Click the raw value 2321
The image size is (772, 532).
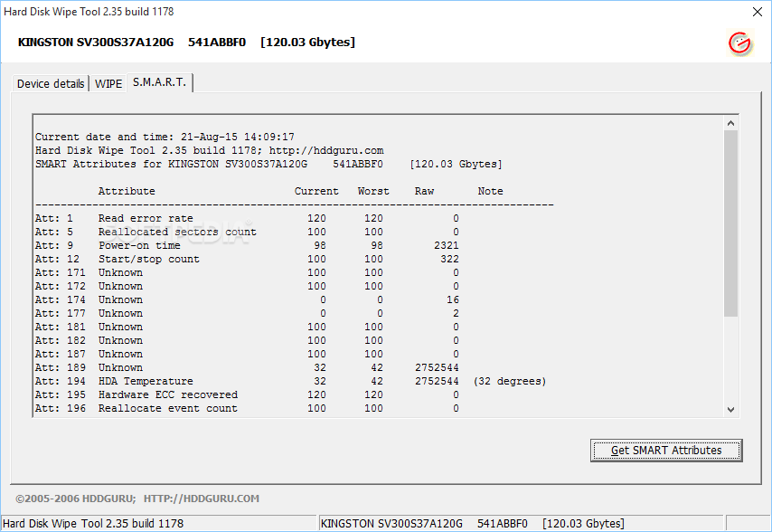(446, 245)
